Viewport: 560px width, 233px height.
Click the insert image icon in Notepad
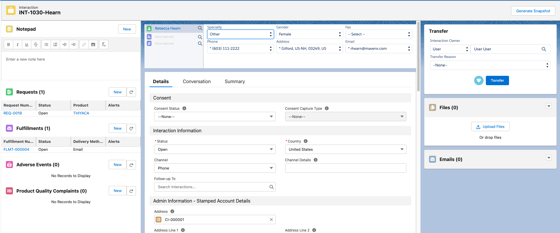click(x=93, y=44)
